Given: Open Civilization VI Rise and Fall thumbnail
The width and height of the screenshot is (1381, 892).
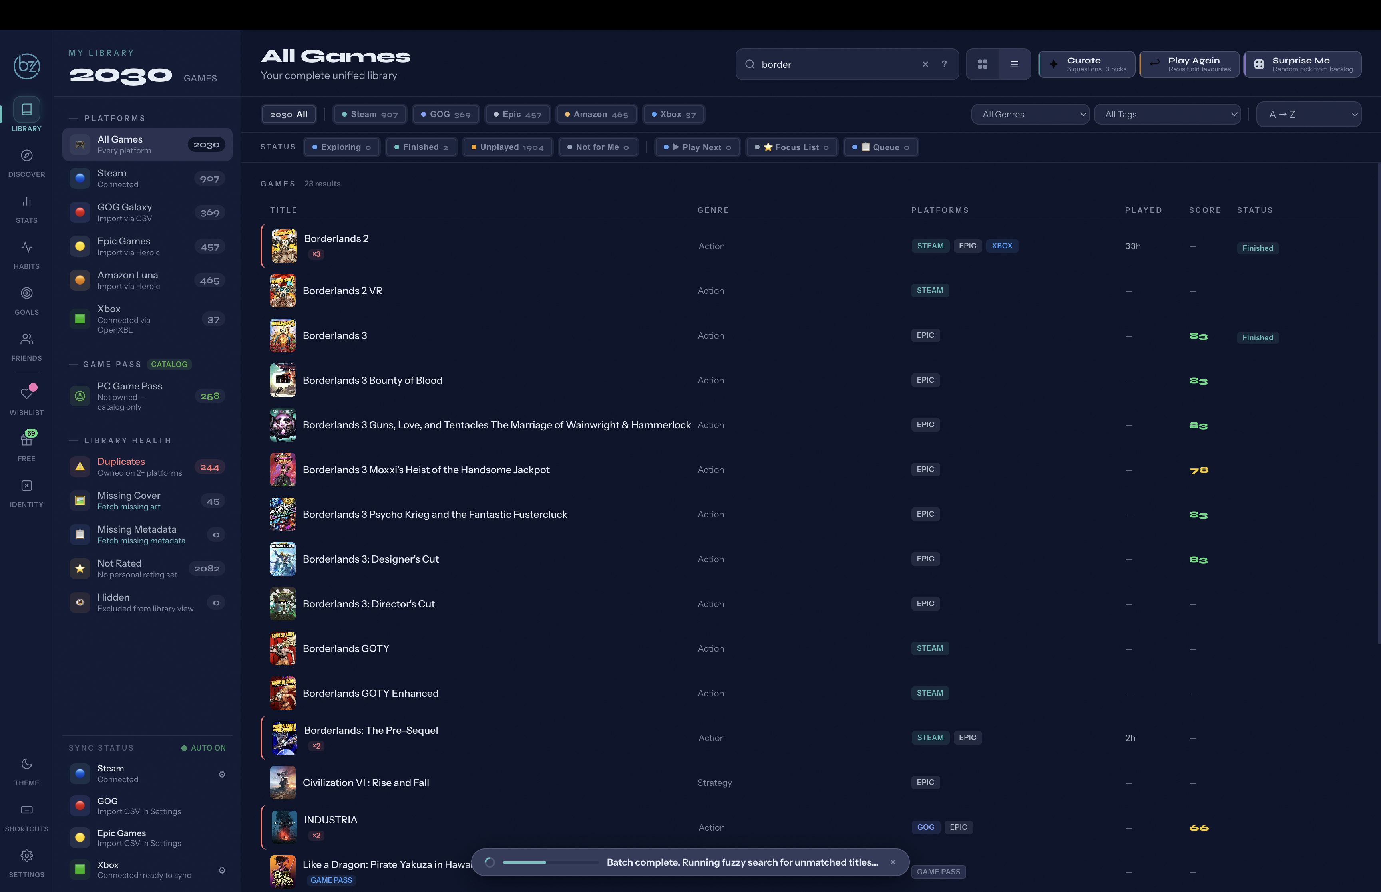Looking at the screenshot, I should point(283,783).
